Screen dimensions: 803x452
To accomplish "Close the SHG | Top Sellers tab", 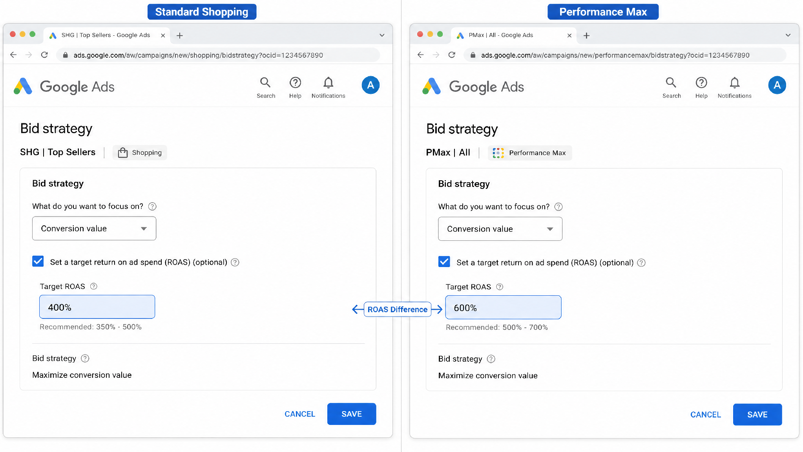I will (163, 35).
